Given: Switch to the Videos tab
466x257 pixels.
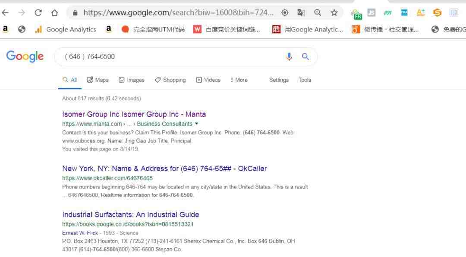Looking at the screenshot, I should [208, 80].
